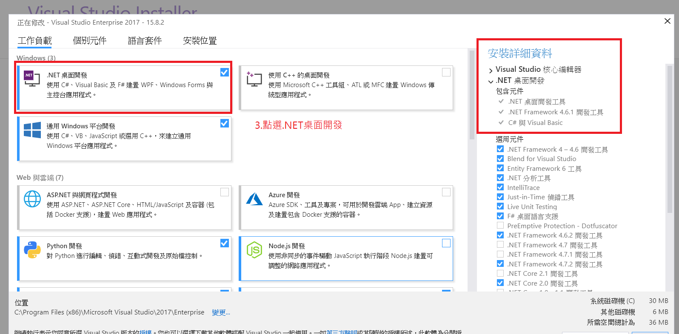Image resolution: width=679 pixels, height=334 pixels.
Task: Uncheck the Live Unit Testing component
Action: [500, 207]
